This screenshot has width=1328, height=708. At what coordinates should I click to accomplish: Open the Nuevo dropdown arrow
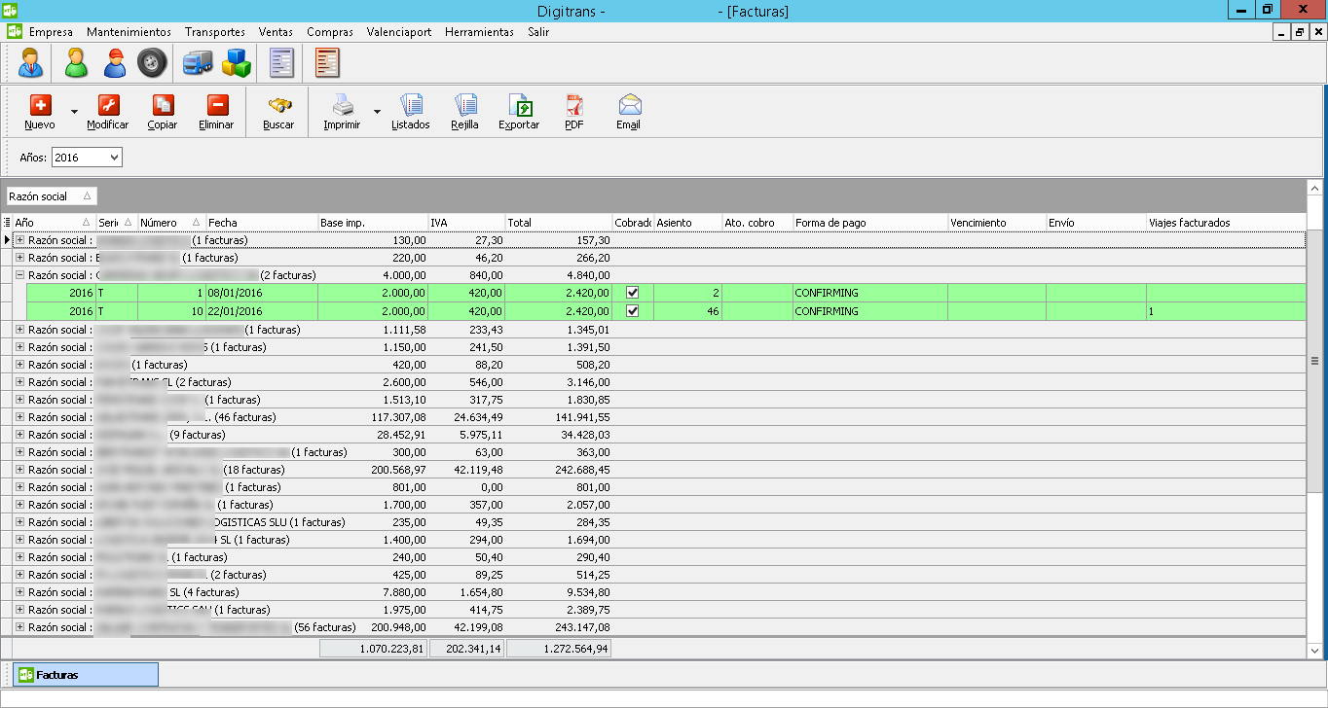[74, 111]
